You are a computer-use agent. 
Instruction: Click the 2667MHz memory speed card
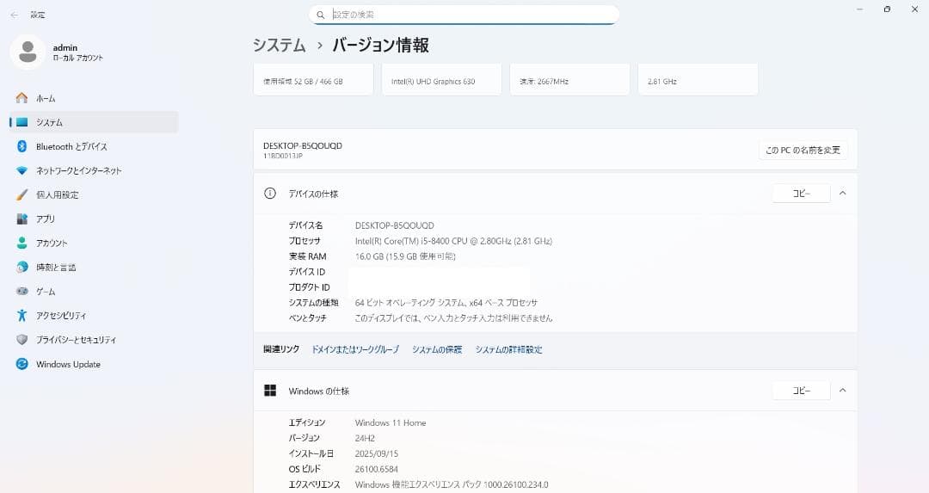pyautogui.click(x=570, y=79)
